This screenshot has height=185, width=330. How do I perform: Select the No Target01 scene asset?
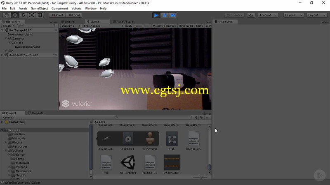coord(128,164)
